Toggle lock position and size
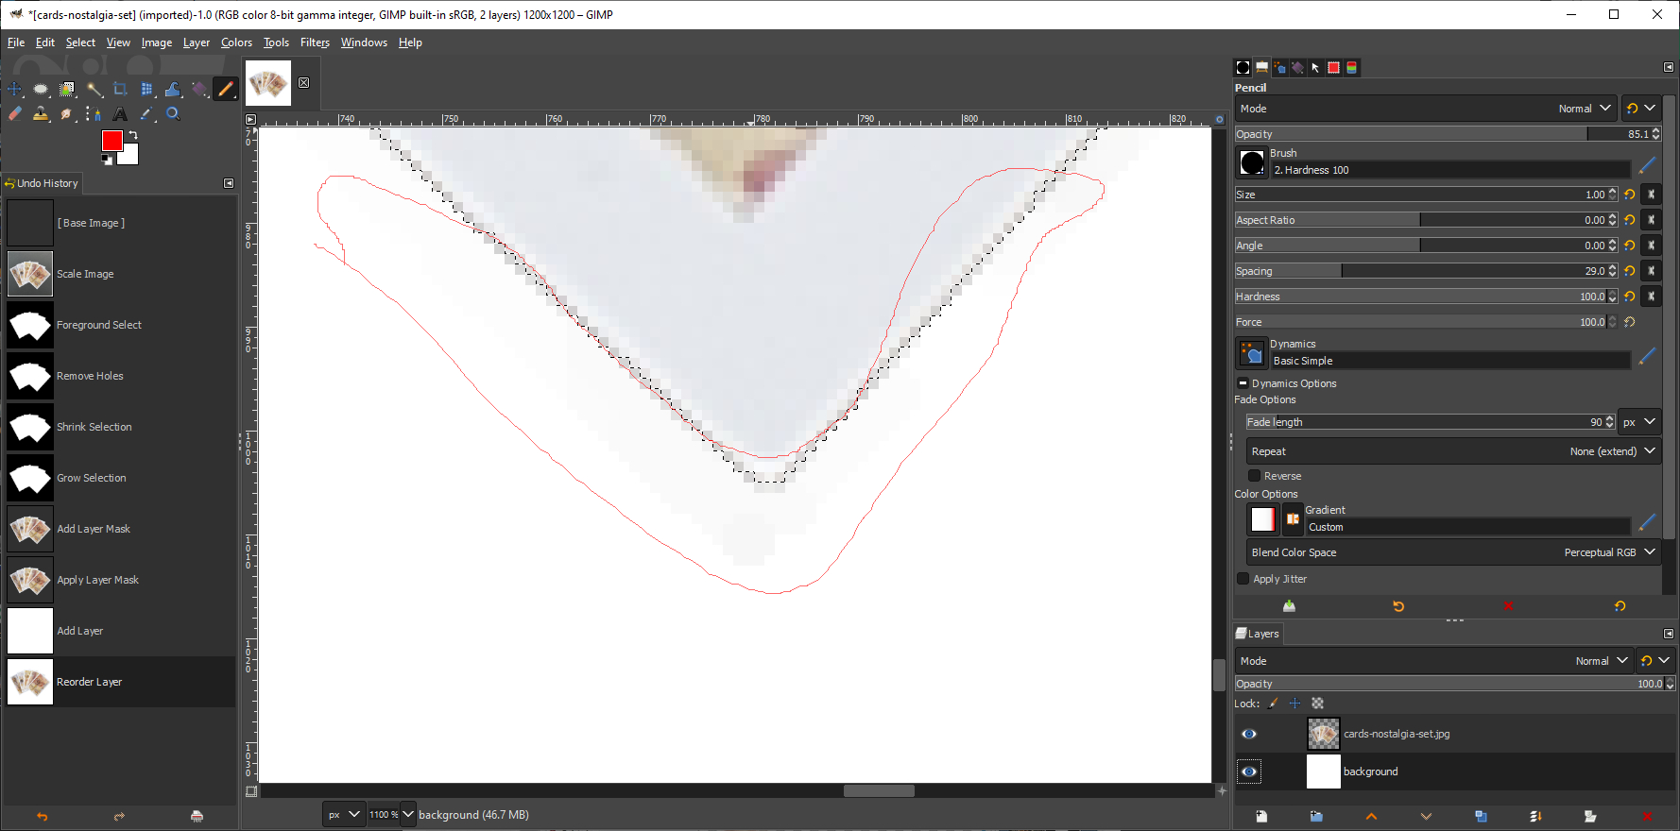The width and height of the screenshot is (1680, 831). pos(1295,704)
